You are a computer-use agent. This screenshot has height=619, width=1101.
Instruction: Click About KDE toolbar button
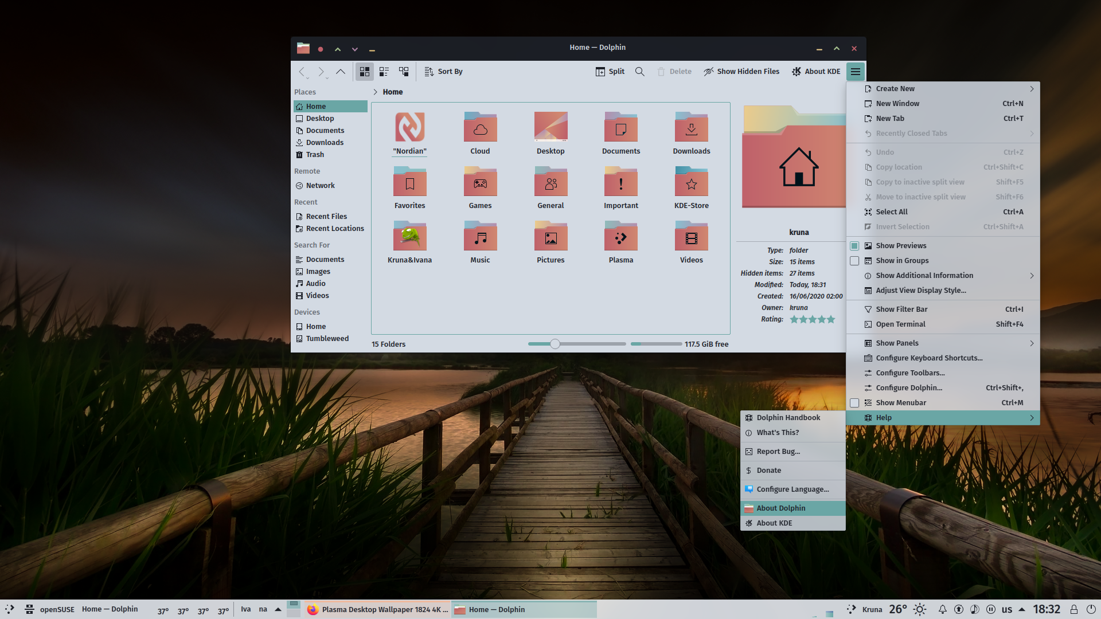point(816,72)
